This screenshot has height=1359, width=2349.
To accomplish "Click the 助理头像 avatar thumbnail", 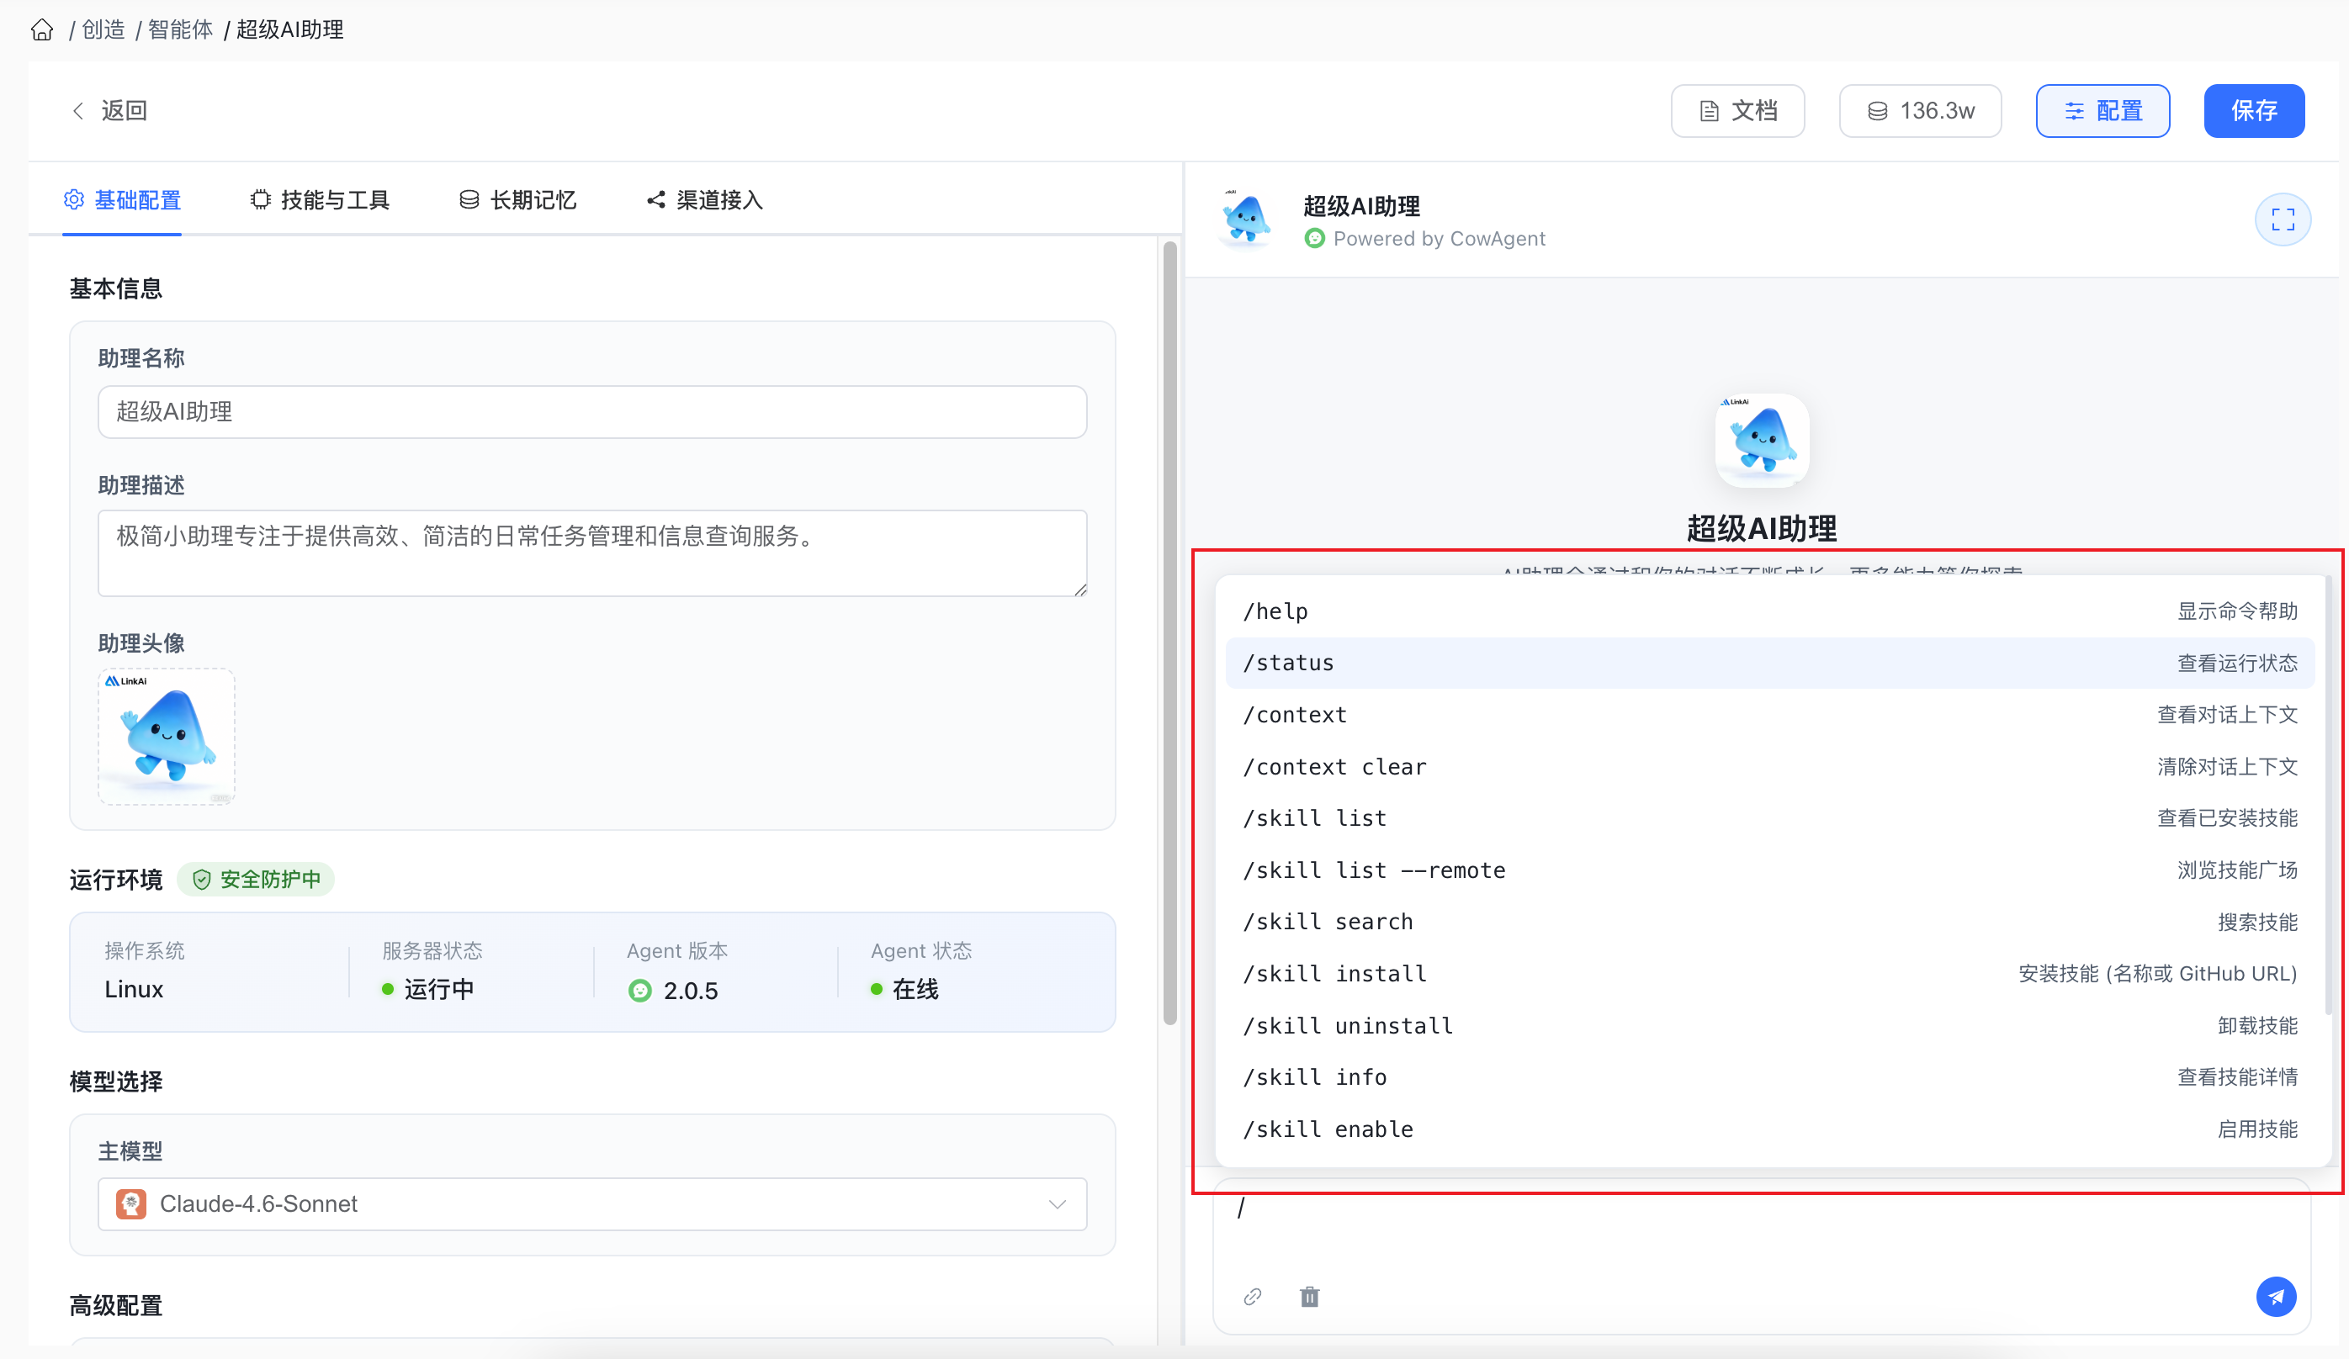I will click(167, 736).
